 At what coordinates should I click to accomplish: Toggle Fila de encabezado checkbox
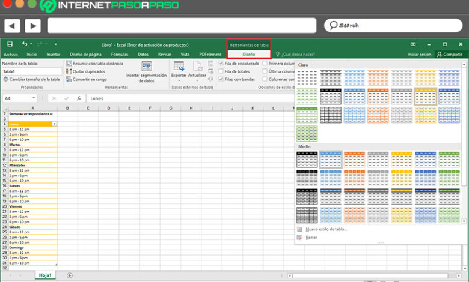tap(221, 63)
